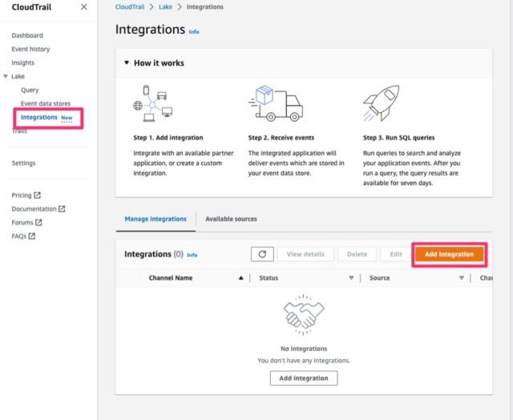Click the Delete button
This screenshot has width=513, height=420.
click(x=357, y=254)
